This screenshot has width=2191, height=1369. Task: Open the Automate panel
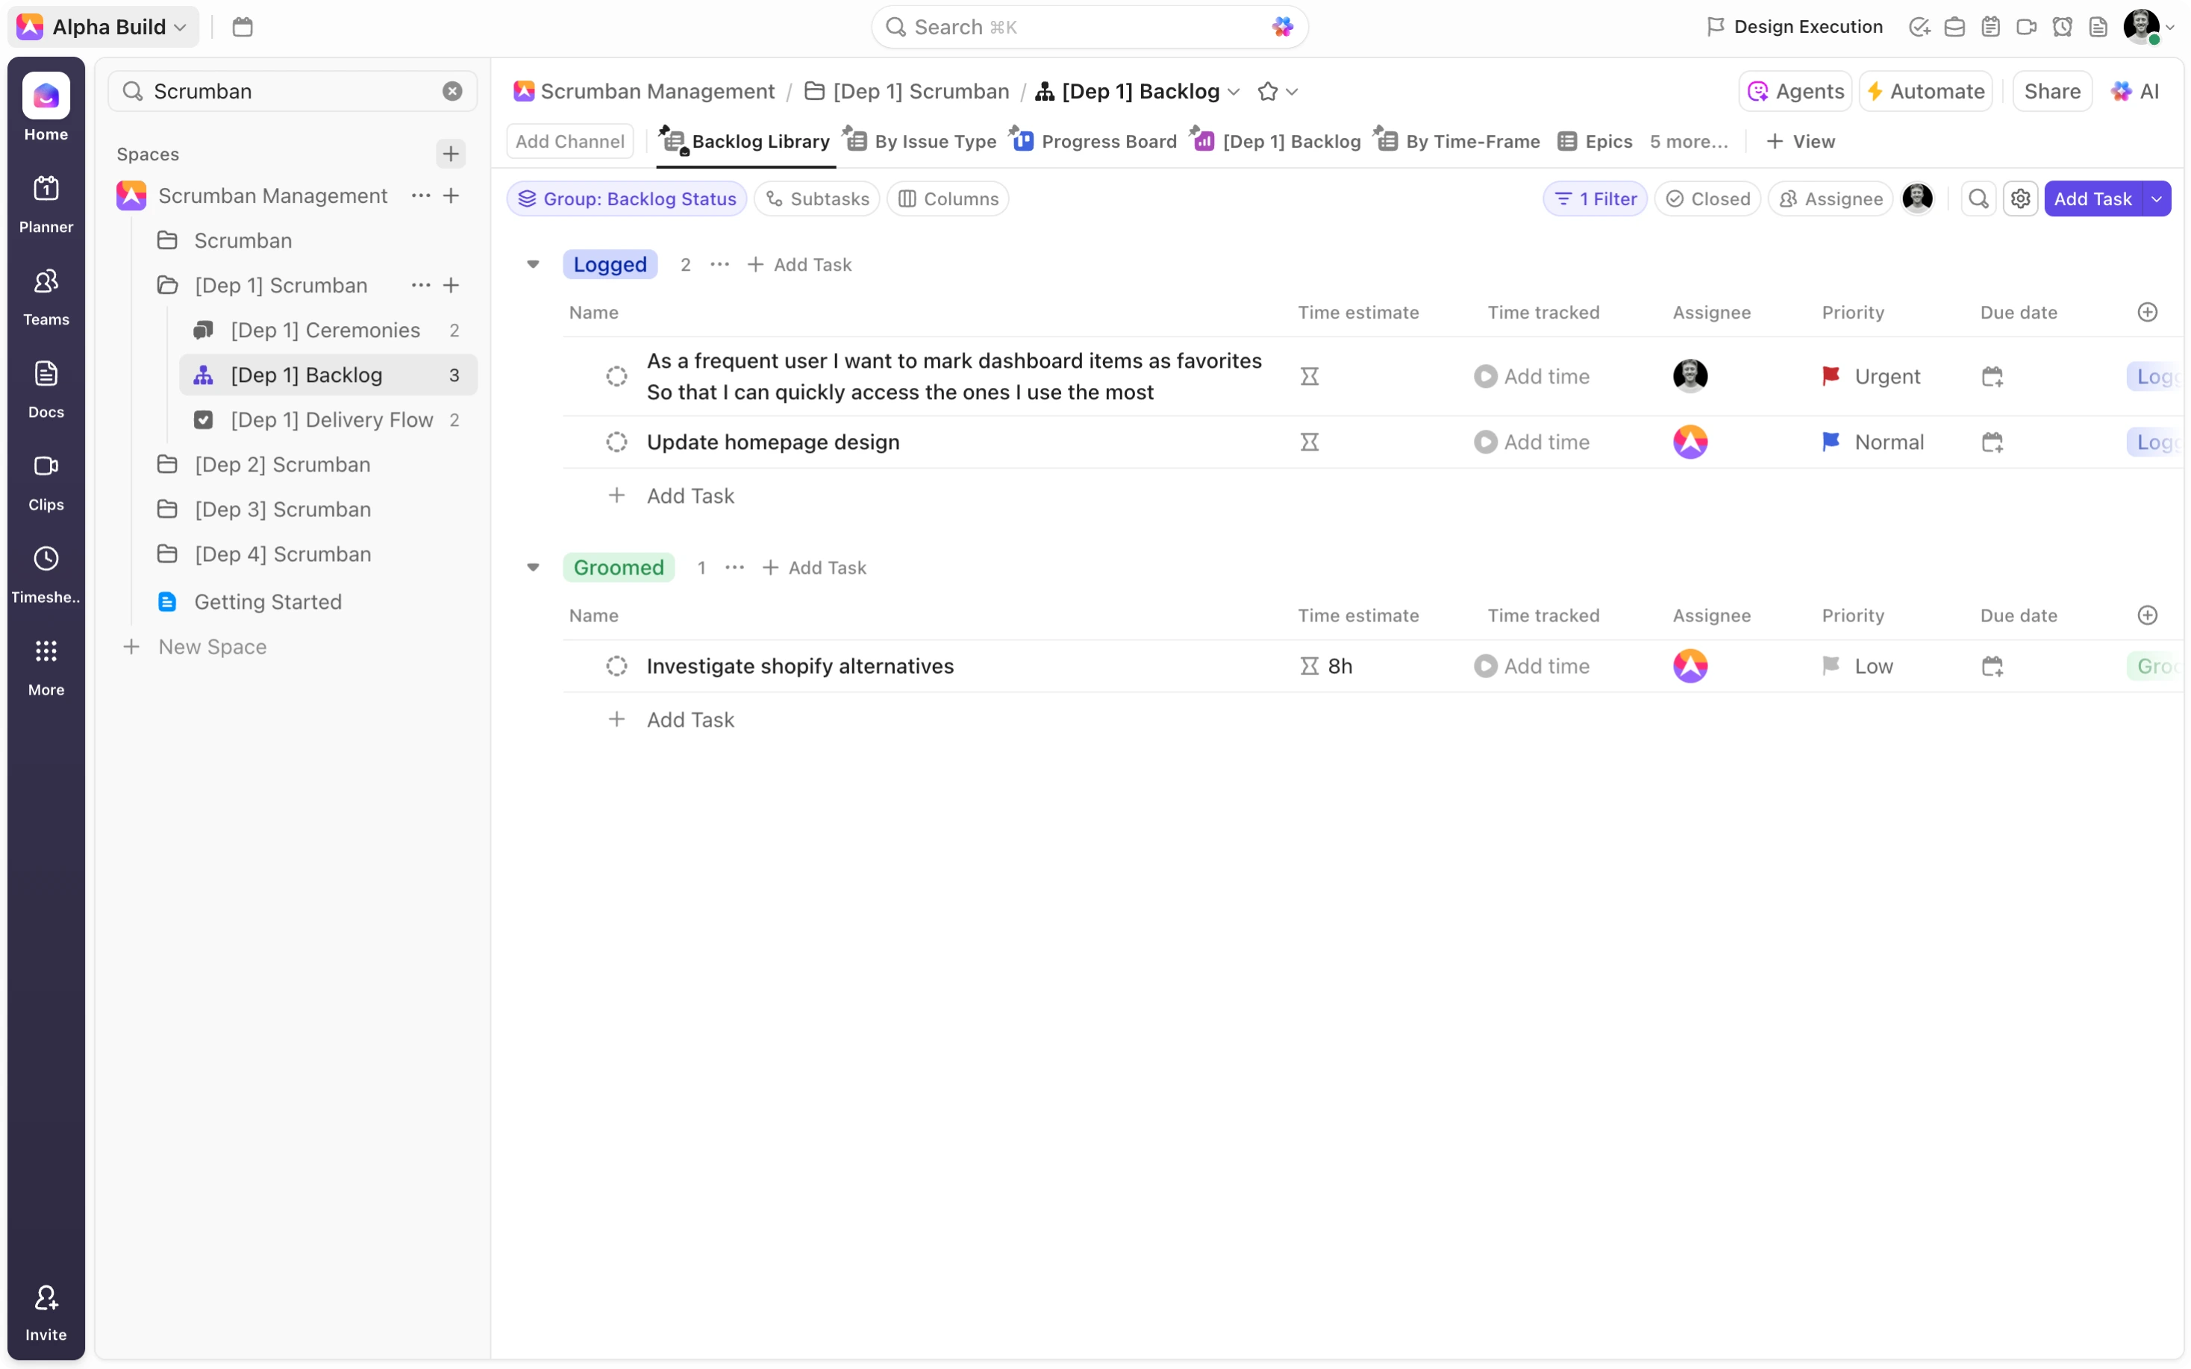pos(1926,90)
